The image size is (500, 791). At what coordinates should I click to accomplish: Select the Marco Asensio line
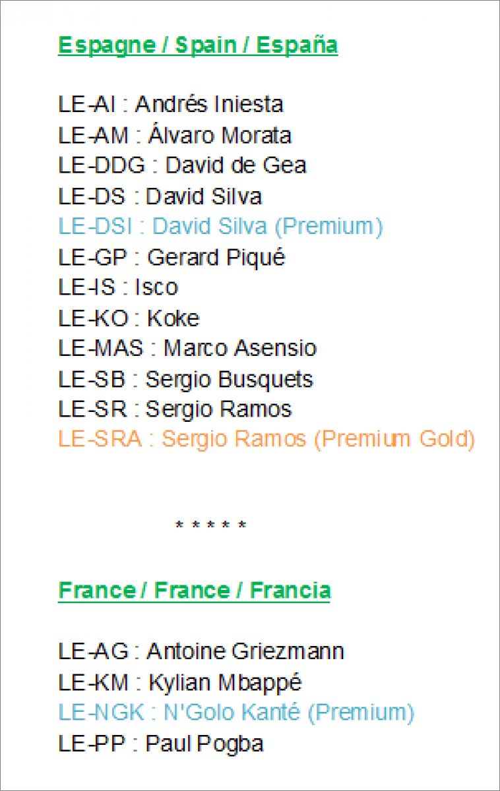[187, 348]
